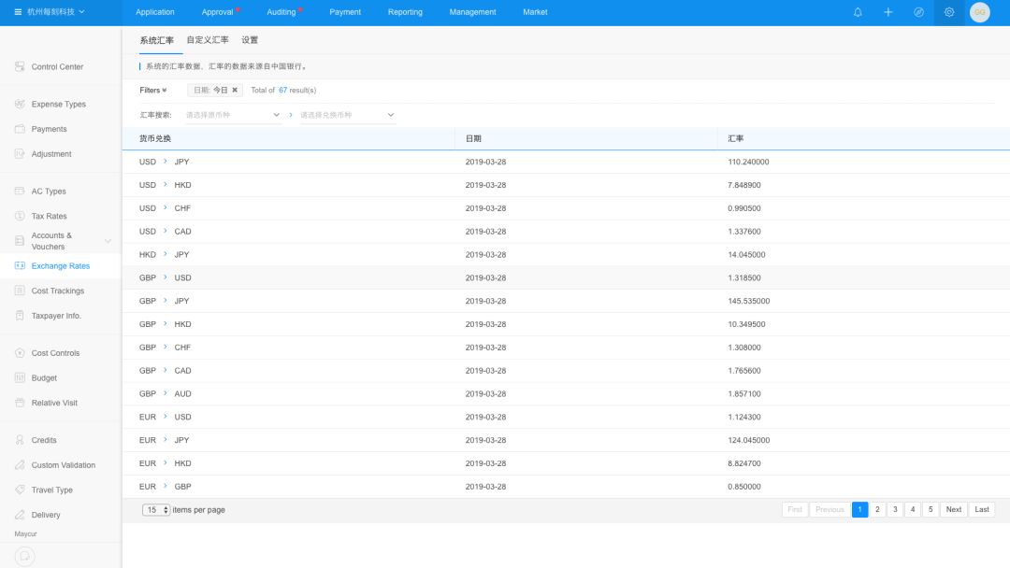Screen dimensions: 1010x568
Task: Click the rate value 145.535000
Action: coord(748,301)
